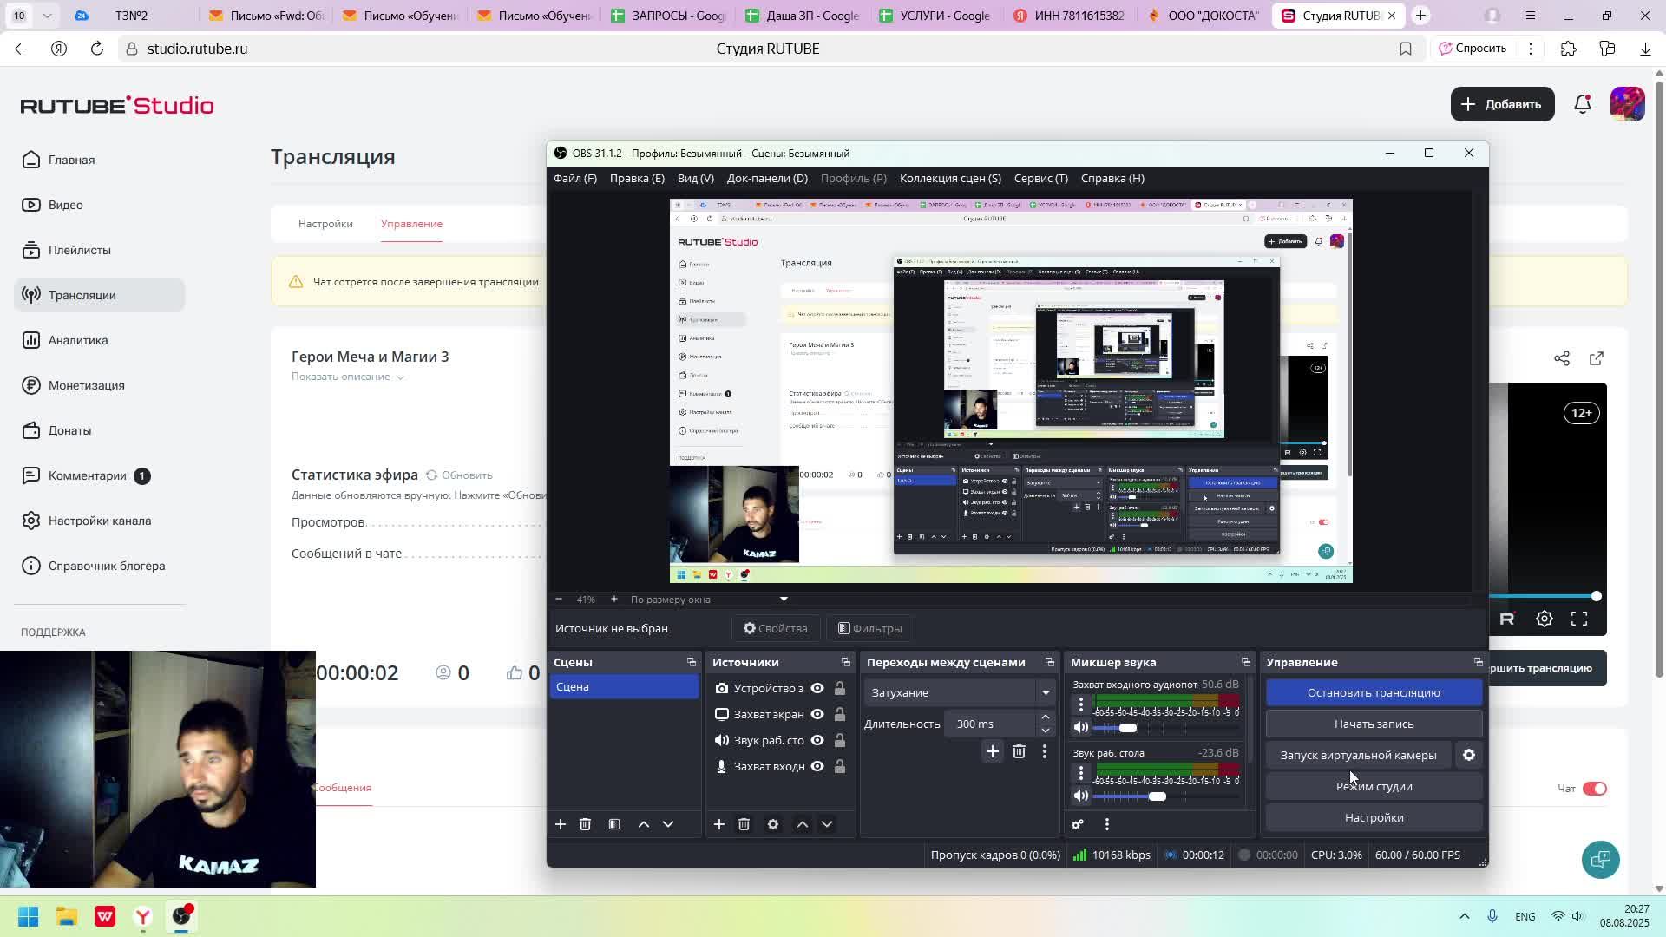Click Остановить трансляцию button
Screen dimensions: 1666x937
(1373, 692)
